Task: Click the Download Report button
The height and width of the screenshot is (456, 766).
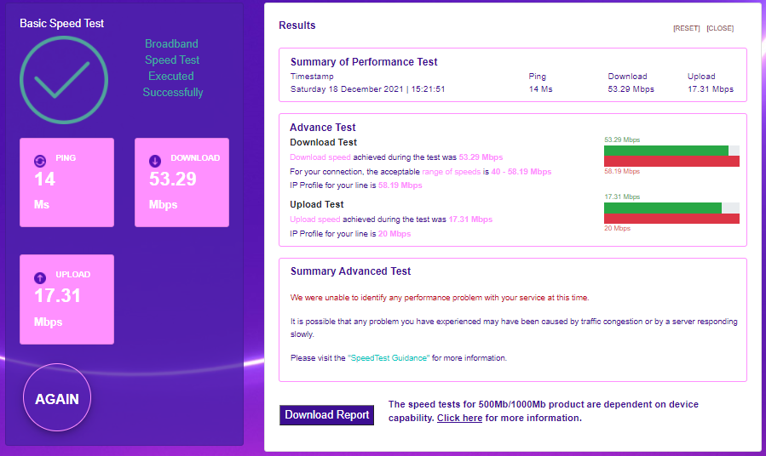Action: tap(327, 414)
